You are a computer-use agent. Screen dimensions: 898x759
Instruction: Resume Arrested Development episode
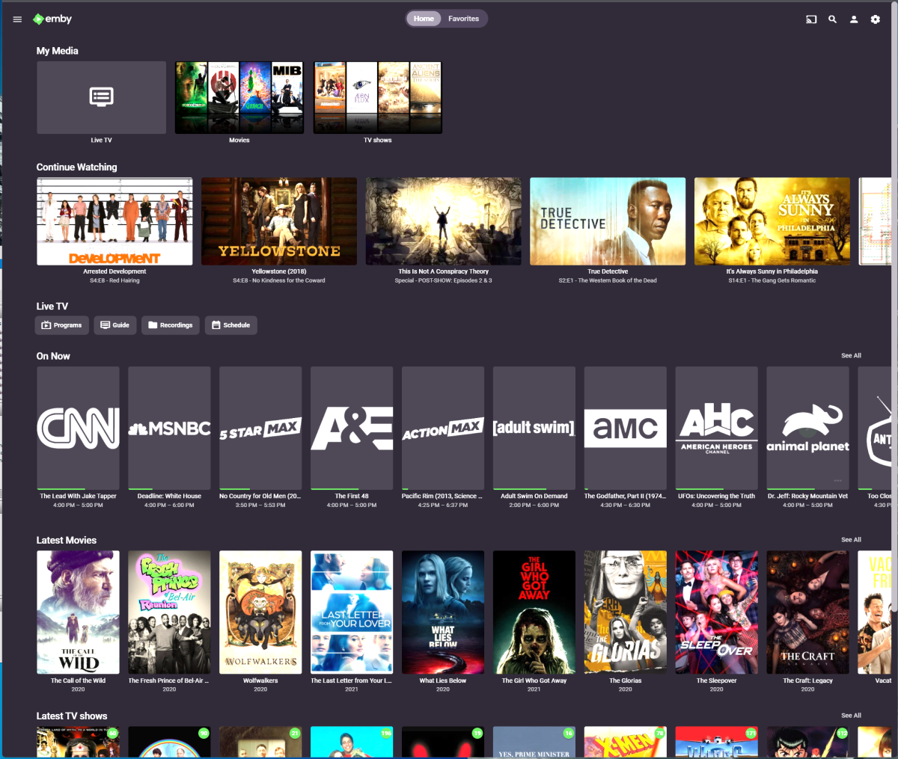click(114, 221)
